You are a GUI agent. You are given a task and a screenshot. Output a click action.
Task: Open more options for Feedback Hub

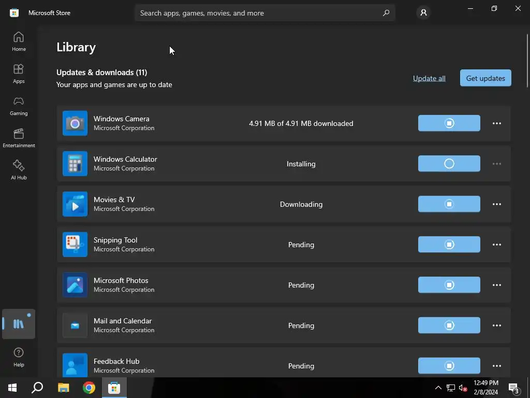coord(496,365)
